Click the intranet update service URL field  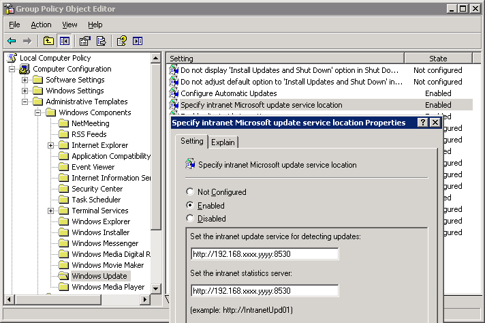(265, 254)
